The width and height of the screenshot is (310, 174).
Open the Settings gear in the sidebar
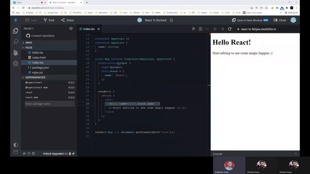coord(15,63)
